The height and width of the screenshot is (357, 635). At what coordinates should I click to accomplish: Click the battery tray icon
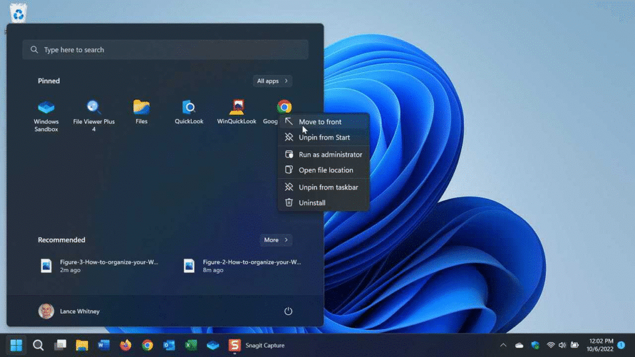[x=574, y=345]
